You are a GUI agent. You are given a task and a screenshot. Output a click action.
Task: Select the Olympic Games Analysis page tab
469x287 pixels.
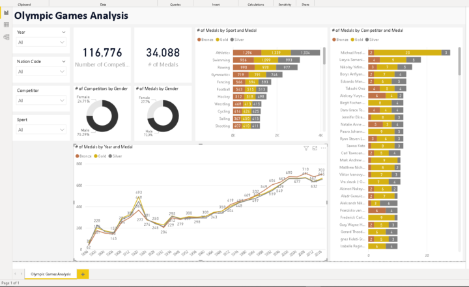click(x=51, y=274)
